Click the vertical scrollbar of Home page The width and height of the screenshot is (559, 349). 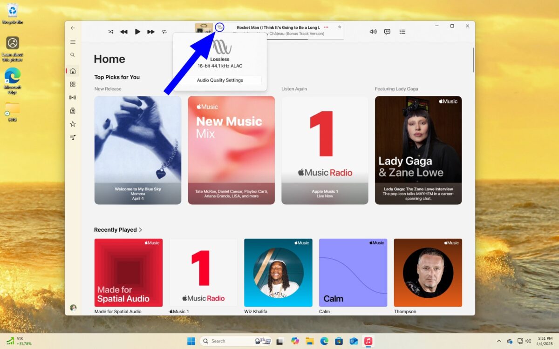pos(473,60)
